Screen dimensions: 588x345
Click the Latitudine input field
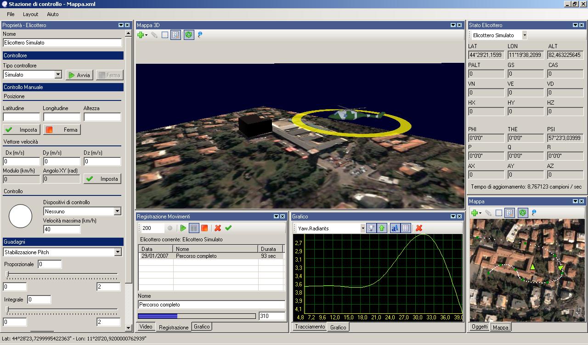tap(22, 117)
